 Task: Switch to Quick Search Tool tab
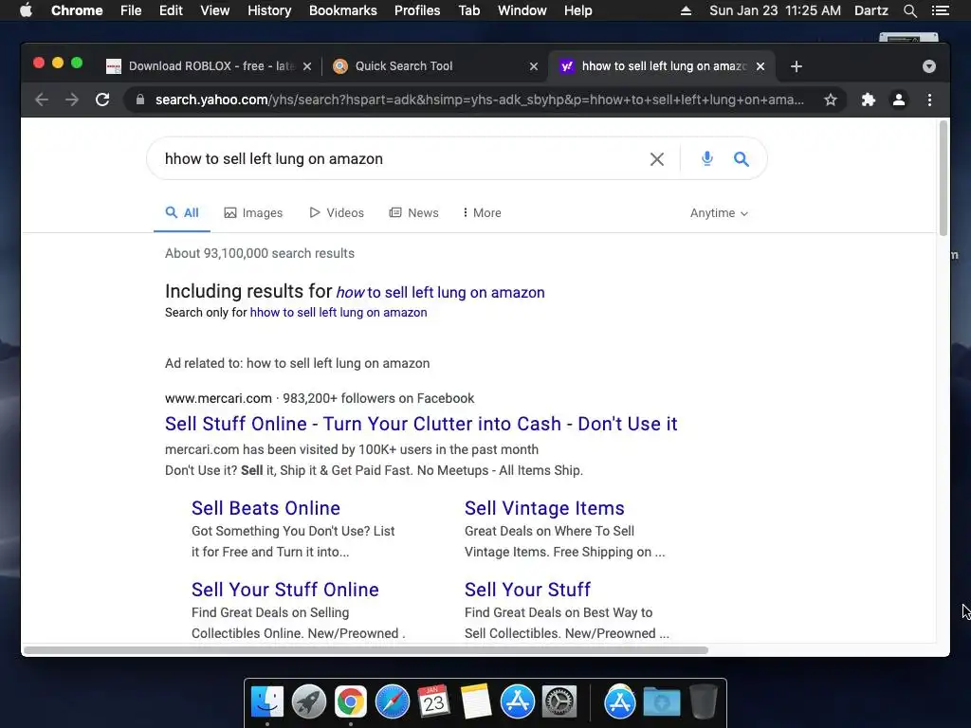(x=403, y=66)
